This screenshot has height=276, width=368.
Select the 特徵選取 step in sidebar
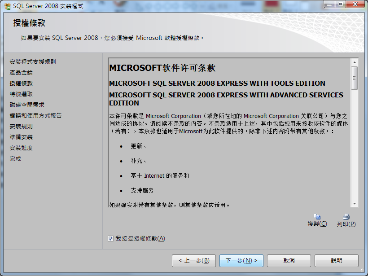[21, 94]
